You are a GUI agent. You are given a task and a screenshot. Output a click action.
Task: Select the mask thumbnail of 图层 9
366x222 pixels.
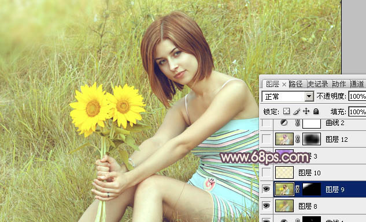[x=312, y=189]
